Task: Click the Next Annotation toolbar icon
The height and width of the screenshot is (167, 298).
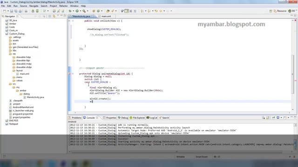Action: [x=142, y=11]
